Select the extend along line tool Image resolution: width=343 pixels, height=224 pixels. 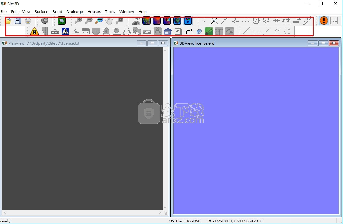coord(297,21)
